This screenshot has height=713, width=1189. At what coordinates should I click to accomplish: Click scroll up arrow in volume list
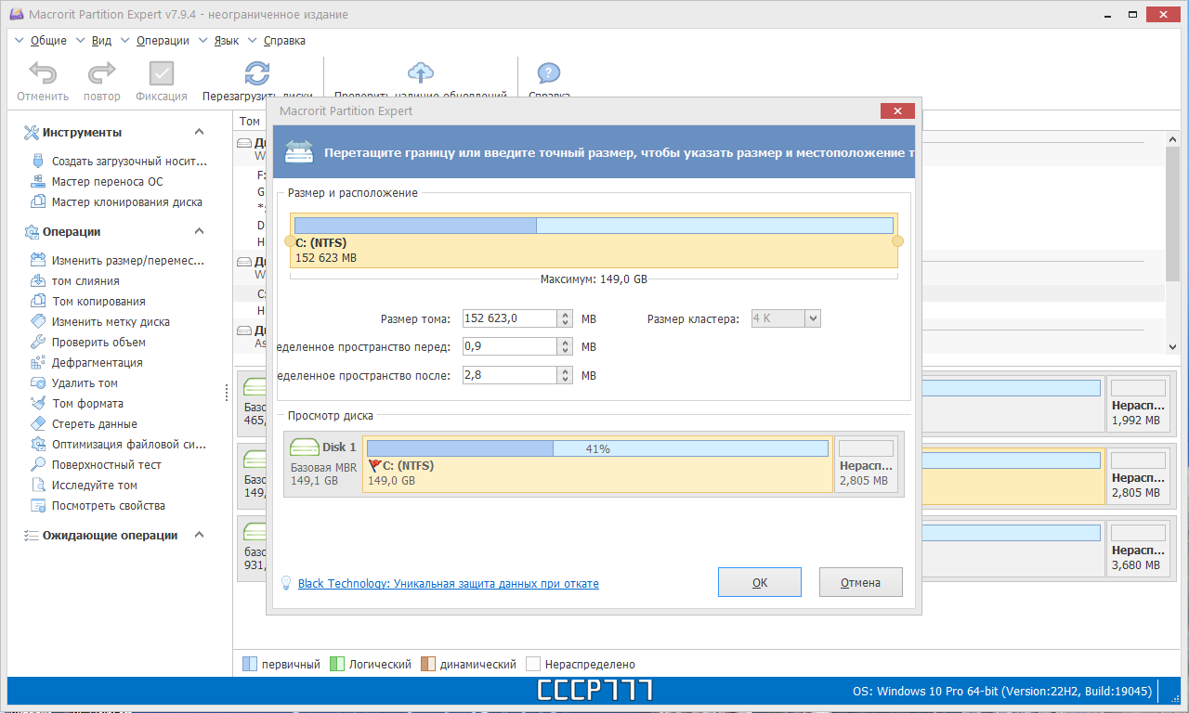(x=1172, y=138)
